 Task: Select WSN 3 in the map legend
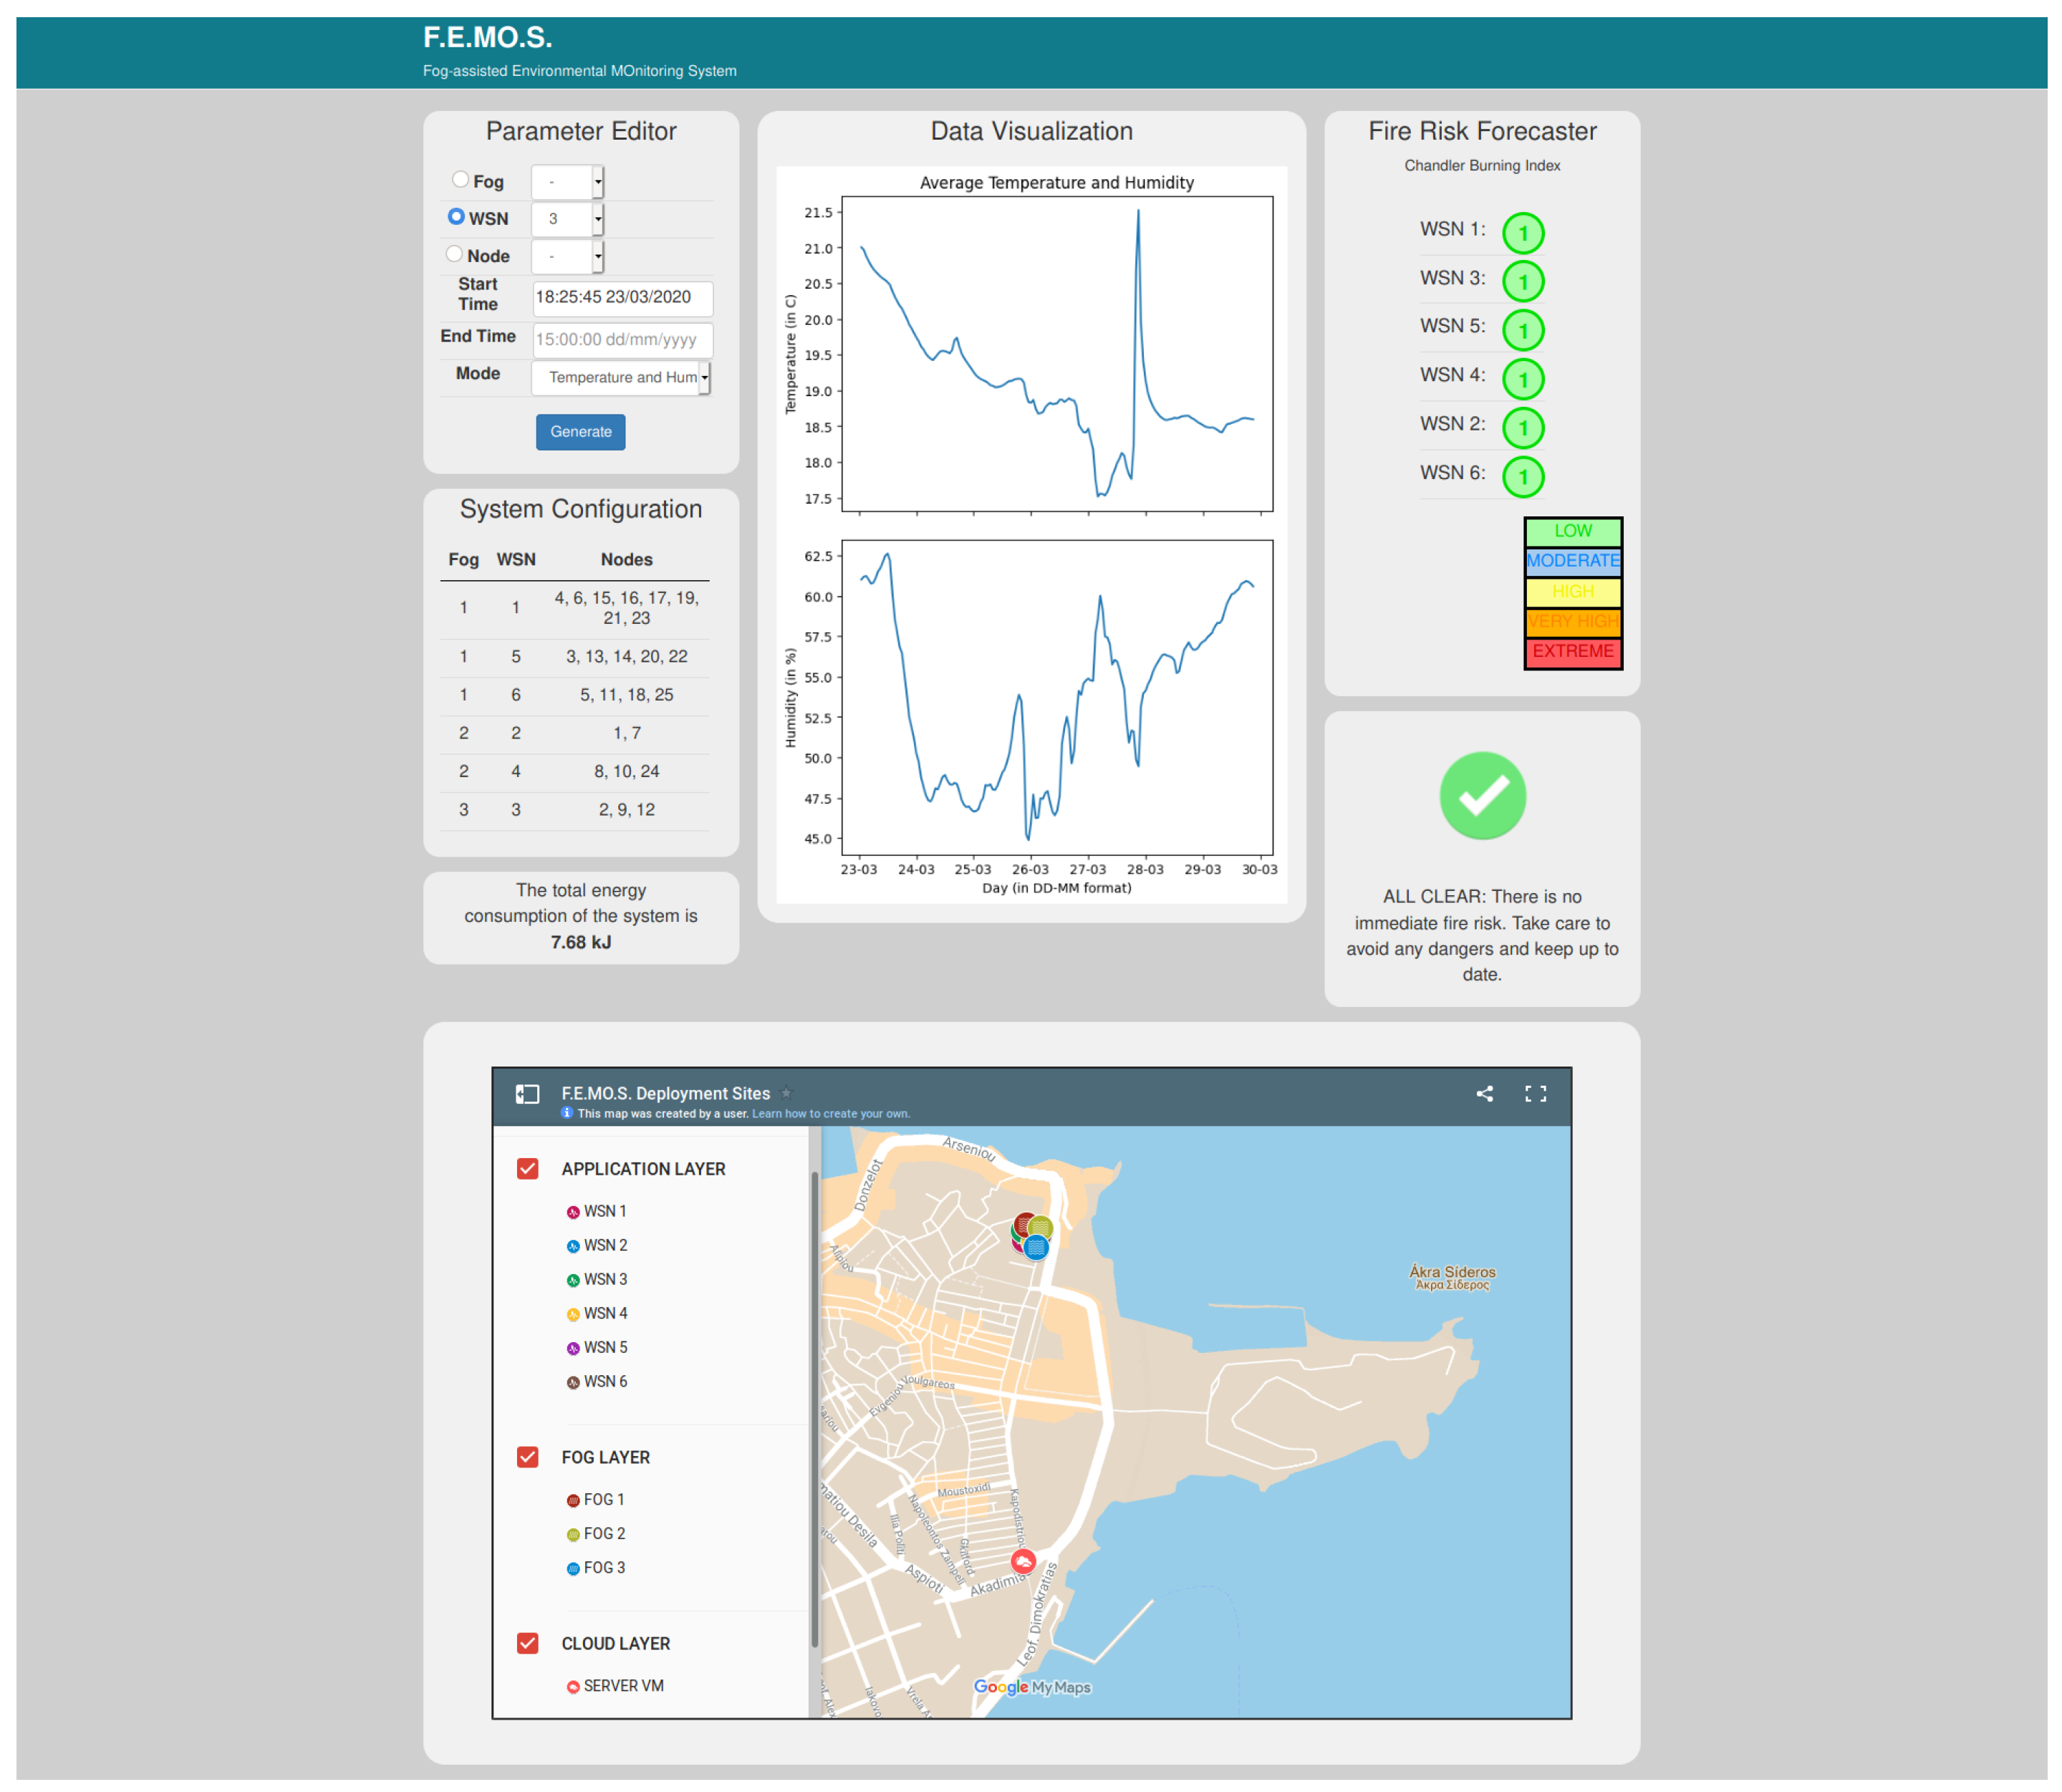pyautogui.click(x=597, y=1280)
